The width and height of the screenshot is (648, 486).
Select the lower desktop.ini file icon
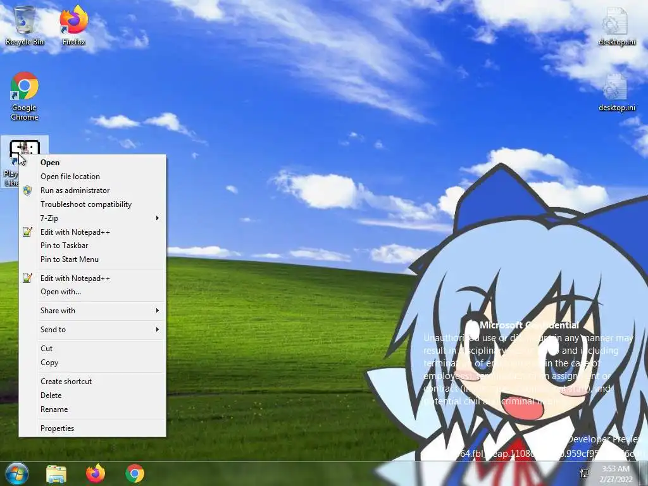click(616, 92)
